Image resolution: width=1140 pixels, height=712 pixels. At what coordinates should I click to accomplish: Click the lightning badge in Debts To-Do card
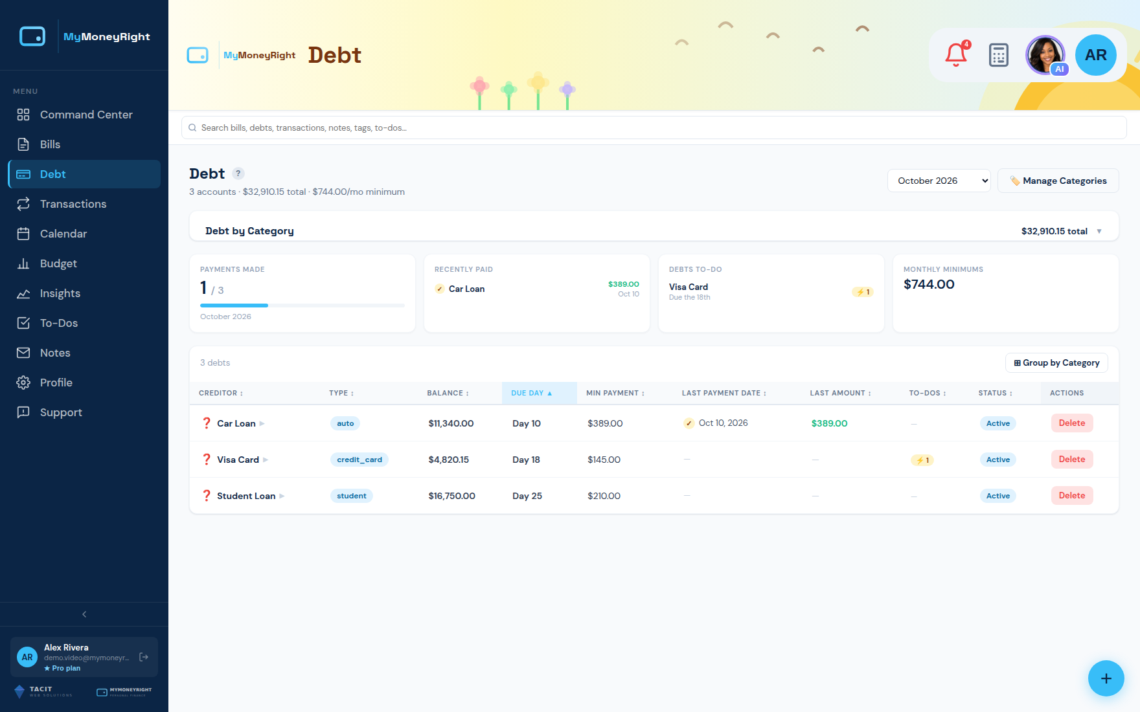[863, 292]
